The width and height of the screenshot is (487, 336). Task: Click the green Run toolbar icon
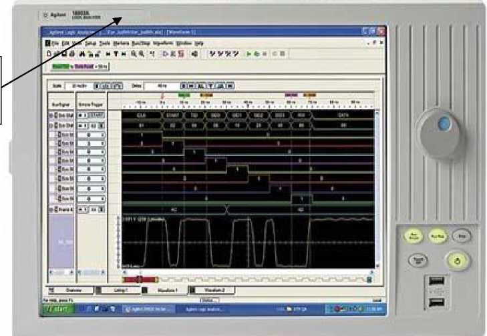click(x=249, y=52)
